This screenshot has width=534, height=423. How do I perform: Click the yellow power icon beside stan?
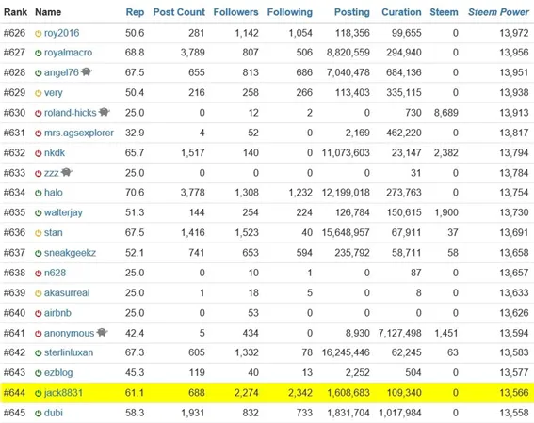click(38, 233)
